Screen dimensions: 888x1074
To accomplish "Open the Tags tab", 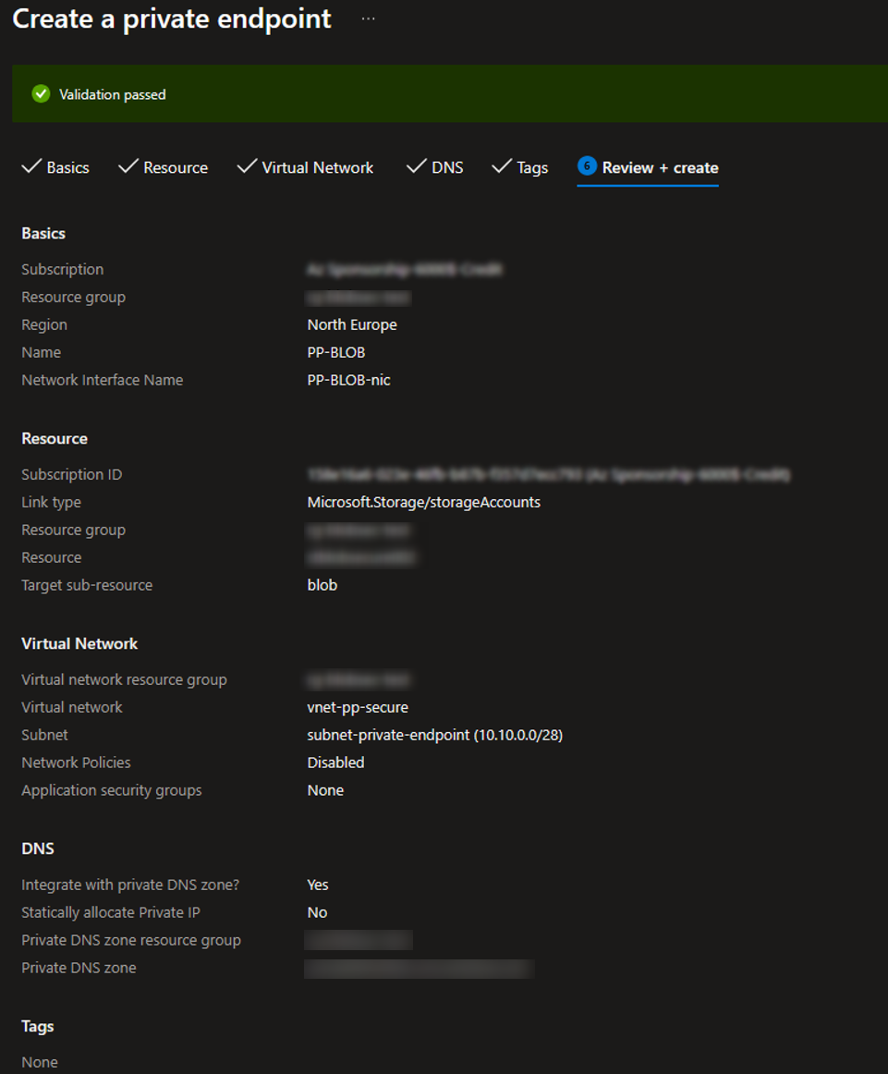I will (x=532, y=168).
